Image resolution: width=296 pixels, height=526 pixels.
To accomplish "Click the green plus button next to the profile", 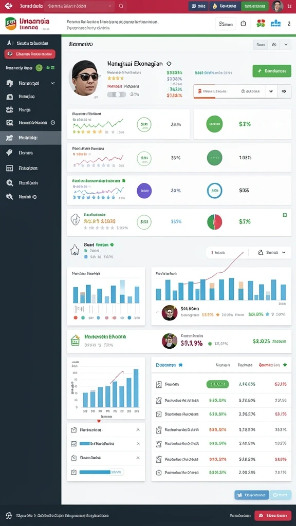I will tap(272, 71).
